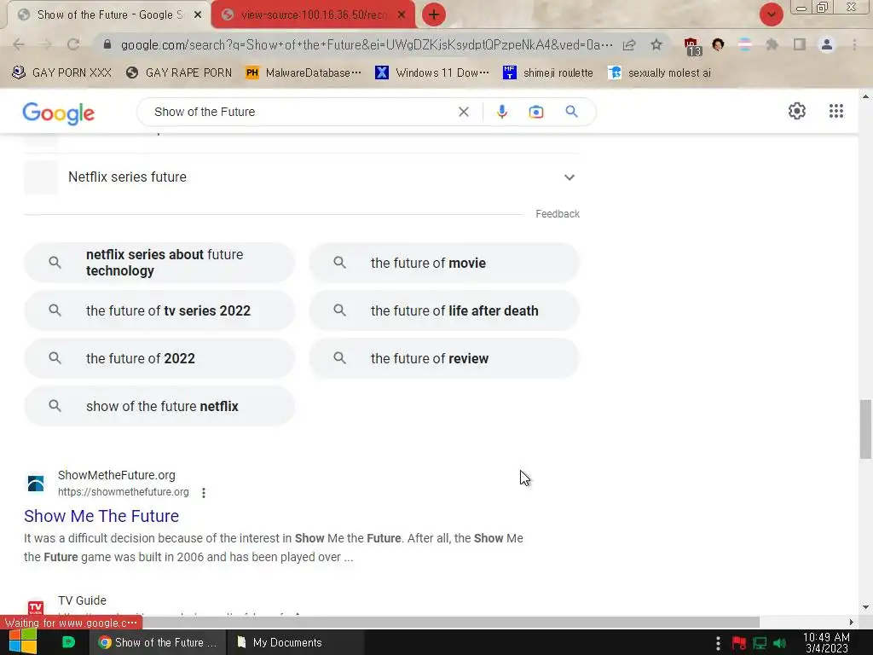Search the future of life after death

[444, 310]
